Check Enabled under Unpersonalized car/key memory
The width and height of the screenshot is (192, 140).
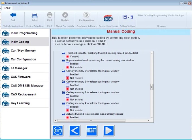(x=67, y=64)
